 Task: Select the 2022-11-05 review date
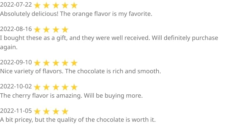tap(16, 111)
